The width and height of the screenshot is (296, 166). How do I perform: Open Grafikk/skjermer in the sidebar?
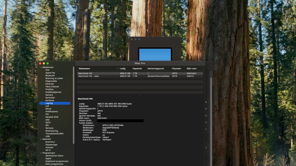53,92
